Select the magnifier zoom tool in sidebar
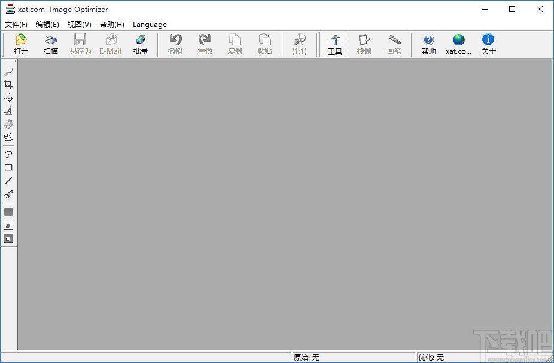 click(8, 71)
